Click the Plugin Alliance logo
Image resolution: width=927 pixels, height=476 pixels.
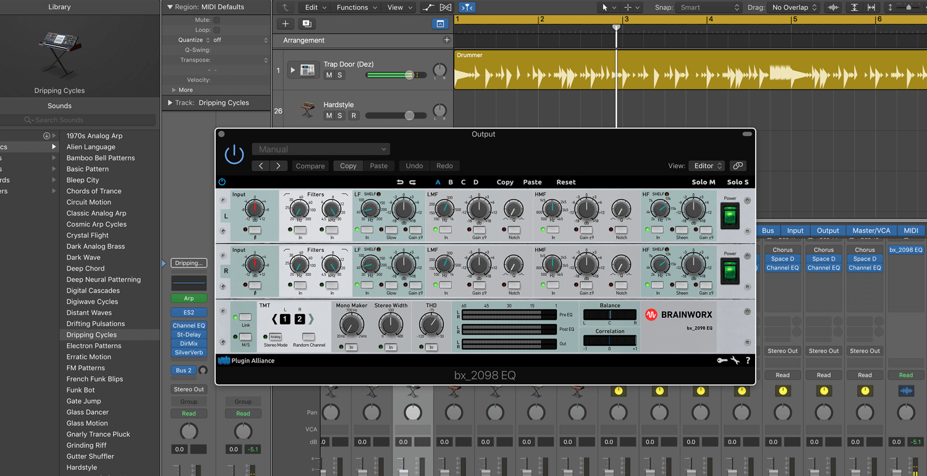point(247,361)
